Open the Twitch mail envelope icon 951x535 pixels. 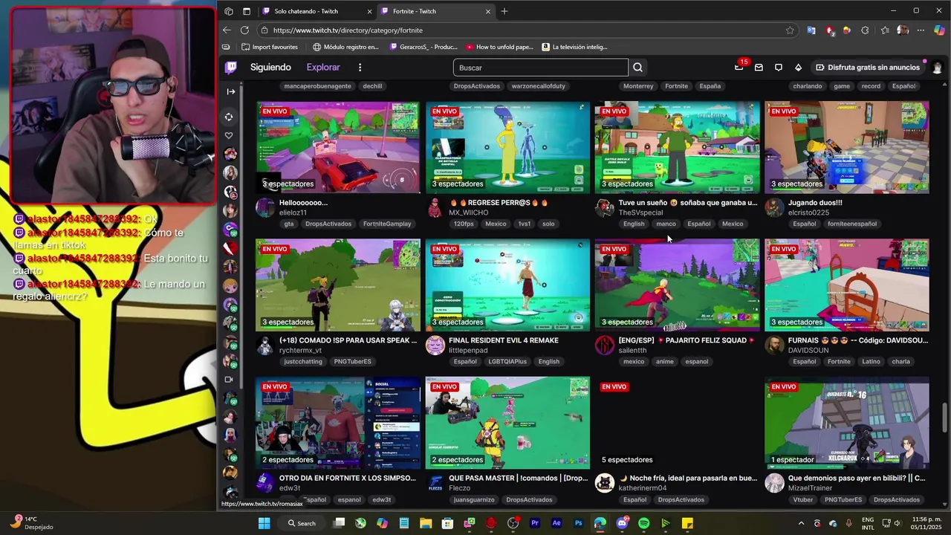pyautogui.click(x=759, y=68)
